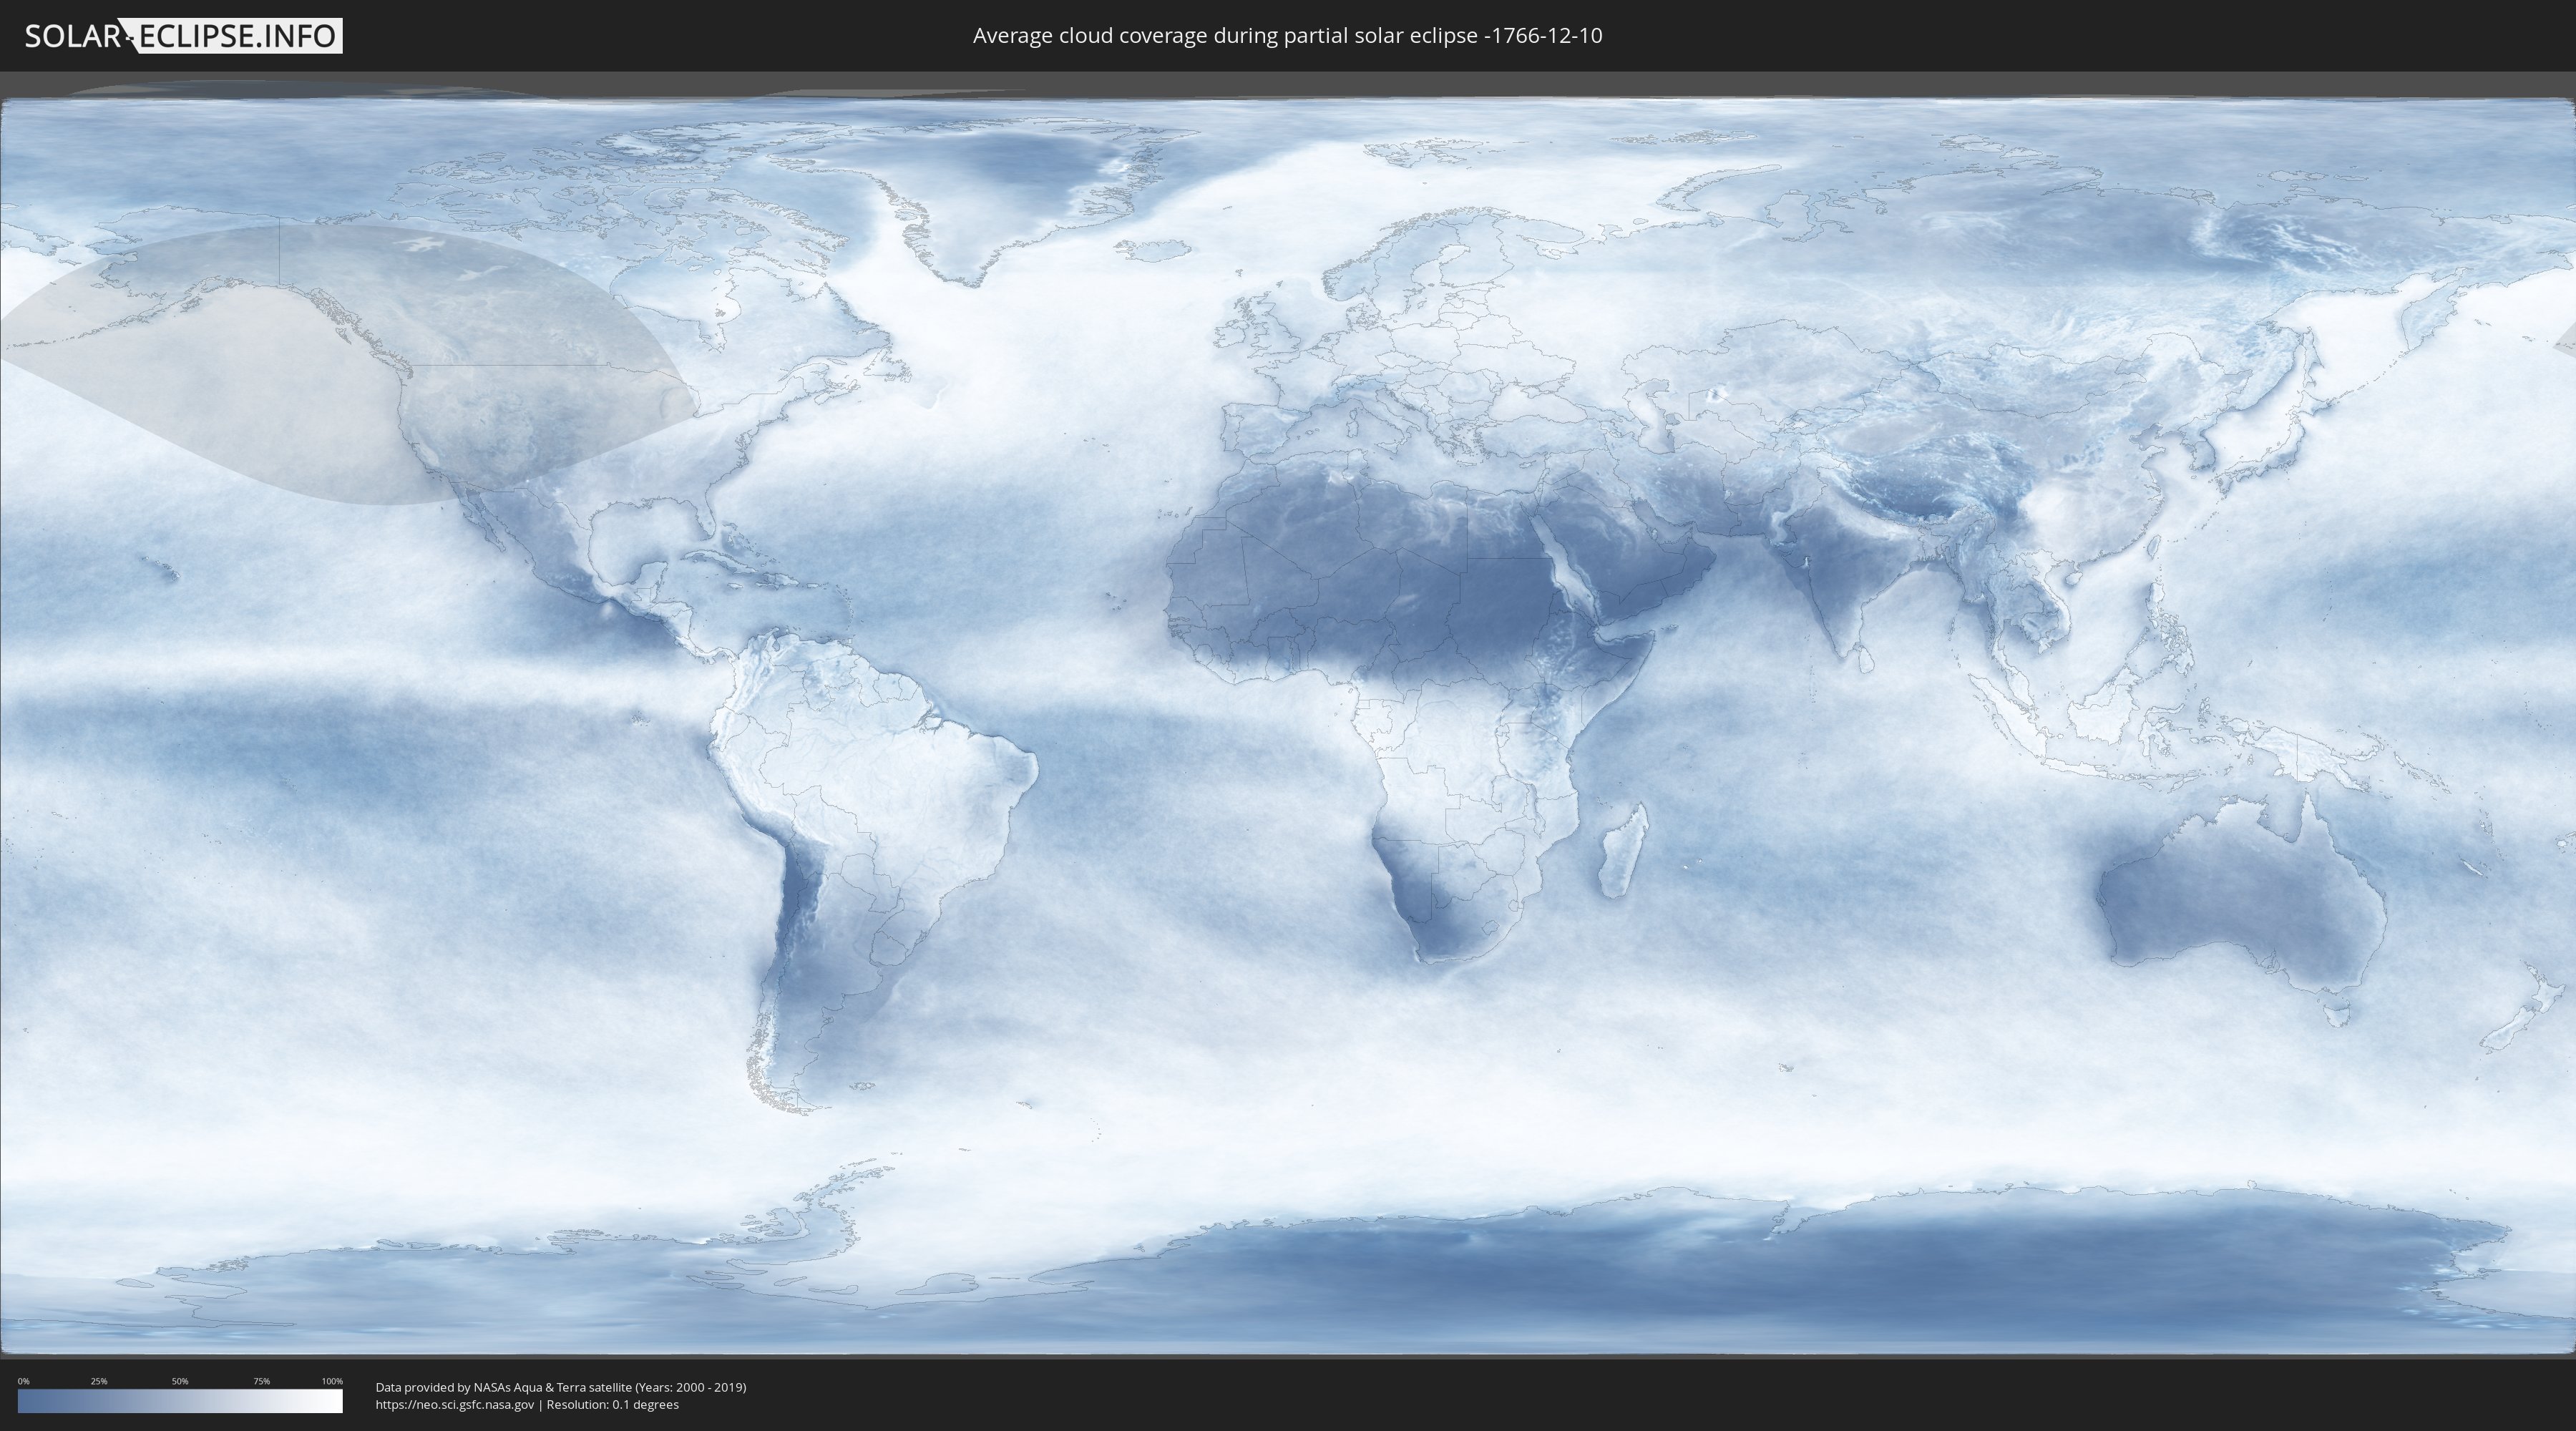
Task: Open the neo.sci.gsfc.nasa.gov link
Action: click(455, 1405)
